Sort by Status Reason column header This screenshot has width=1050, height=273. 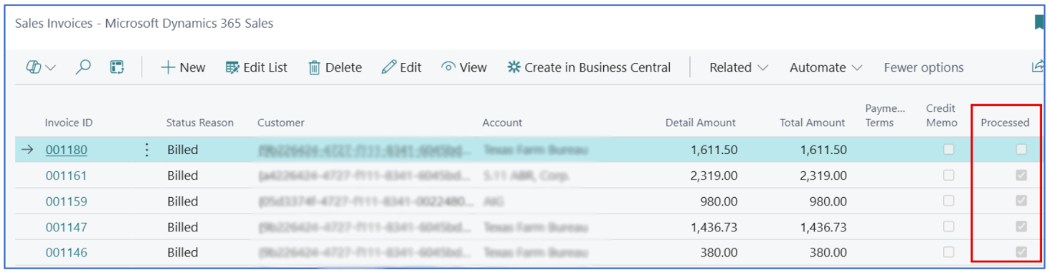tap(200, 123)
